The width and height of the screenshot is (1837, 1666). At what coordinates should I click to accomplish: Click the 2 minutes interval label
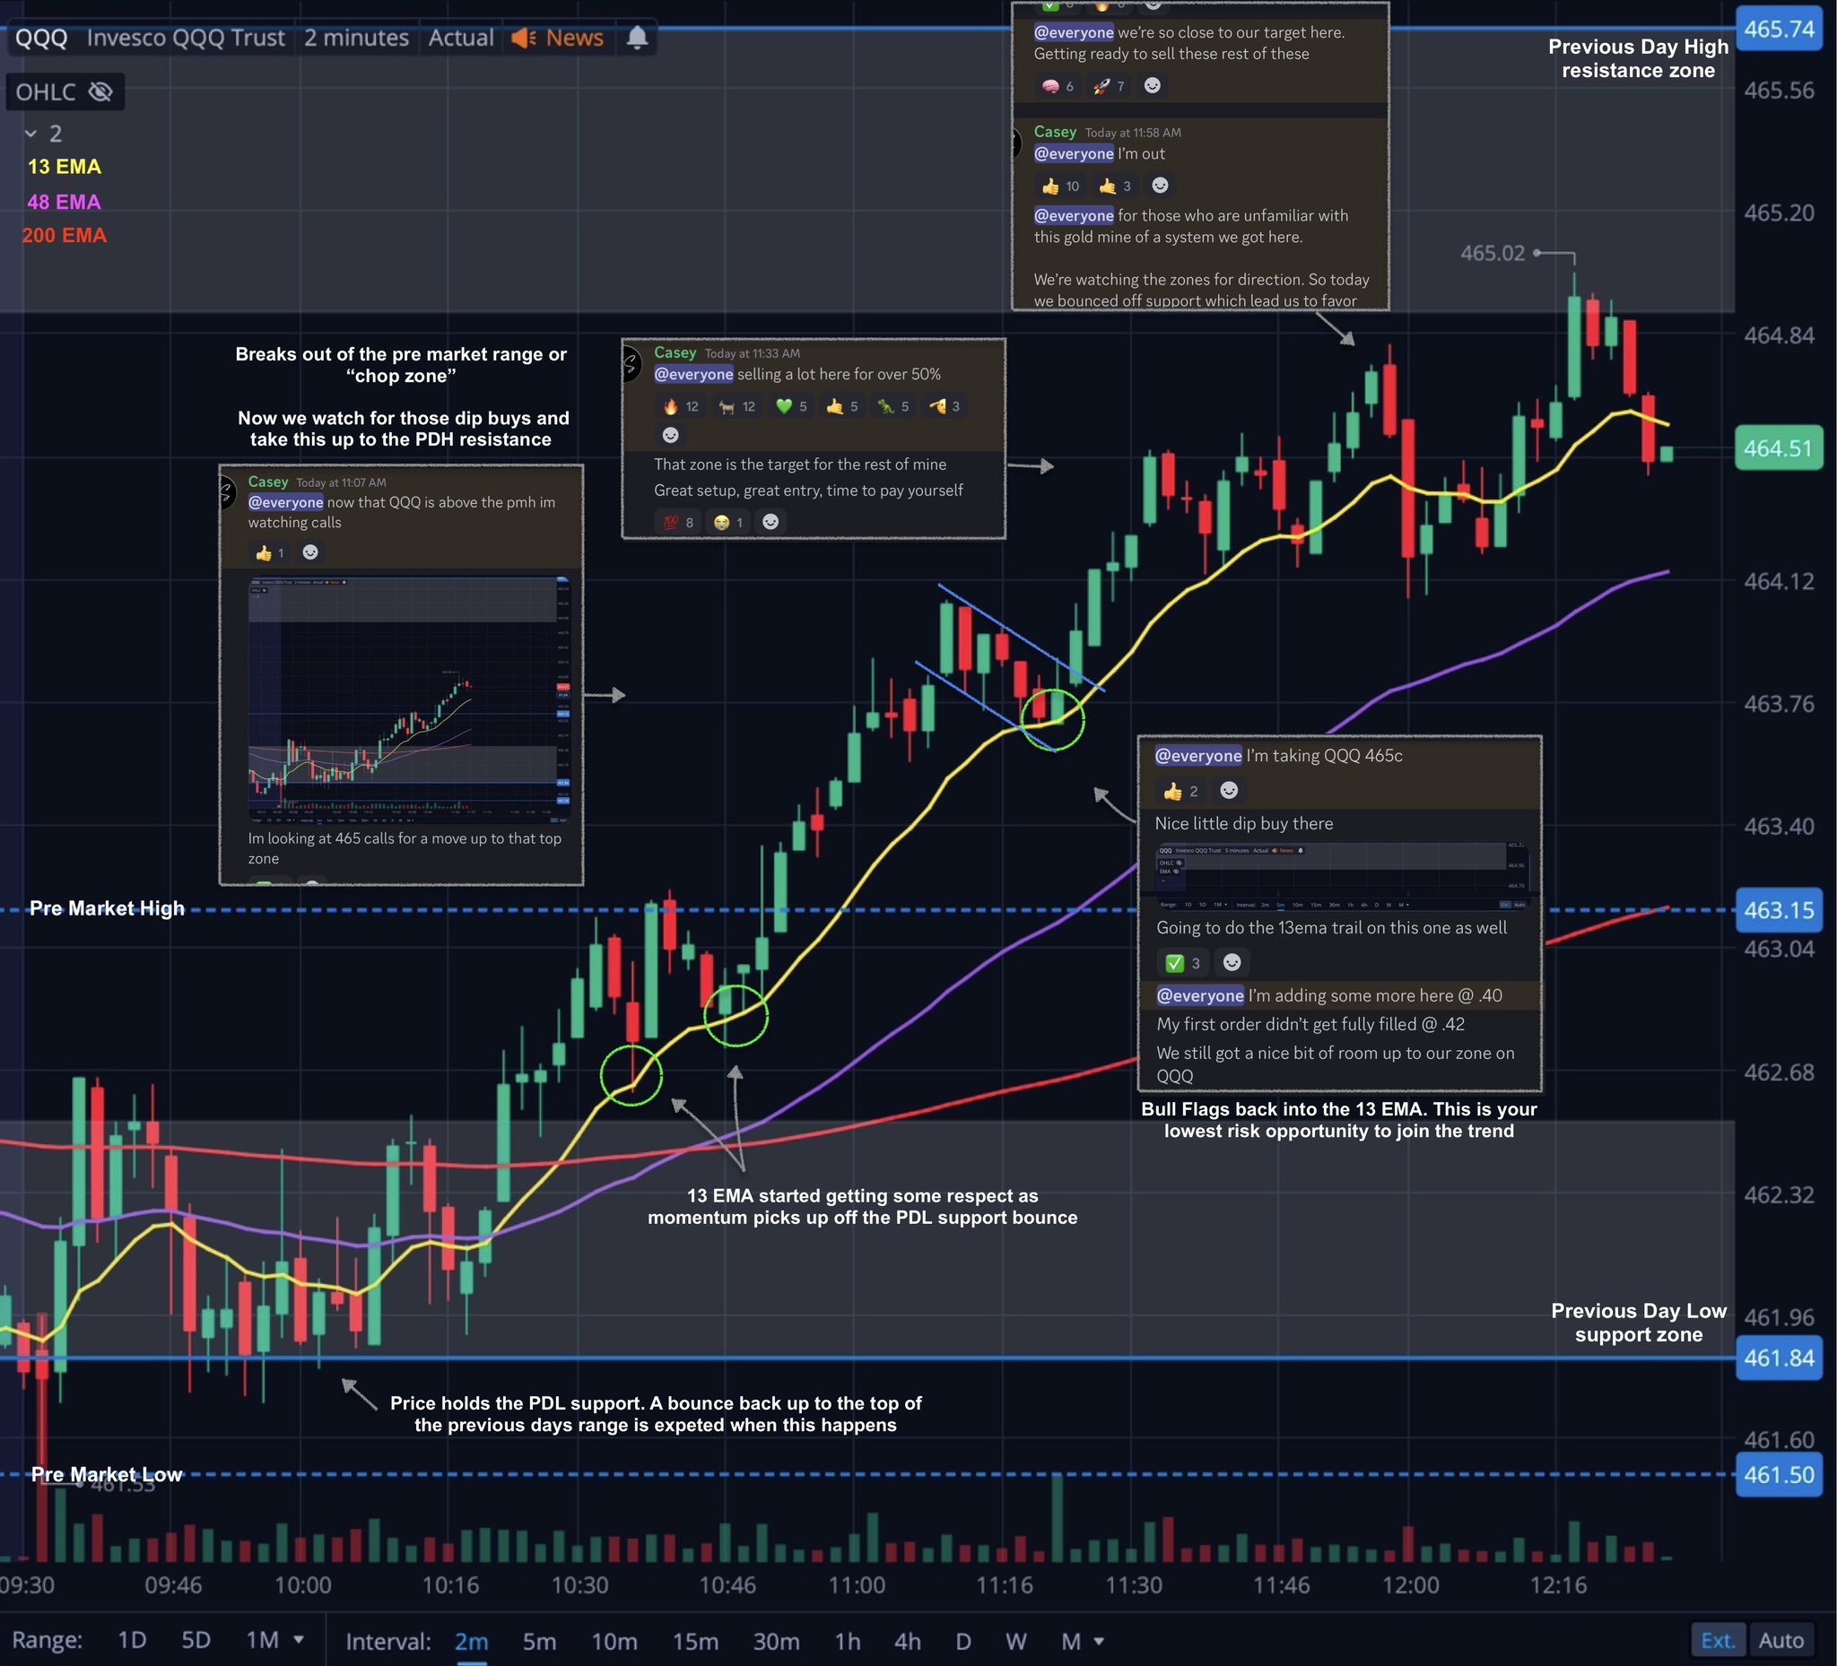point(356,38)
